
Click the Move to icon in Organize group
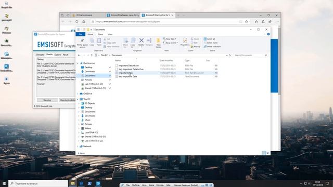coord(125,43)
